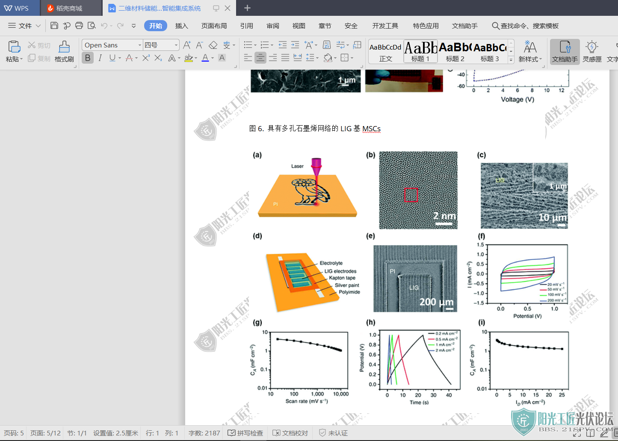The width and height of the screenshot is (618, 441).
Task: Click the Format Painter (格式刷) brush
Action: [x=64, y=51]
